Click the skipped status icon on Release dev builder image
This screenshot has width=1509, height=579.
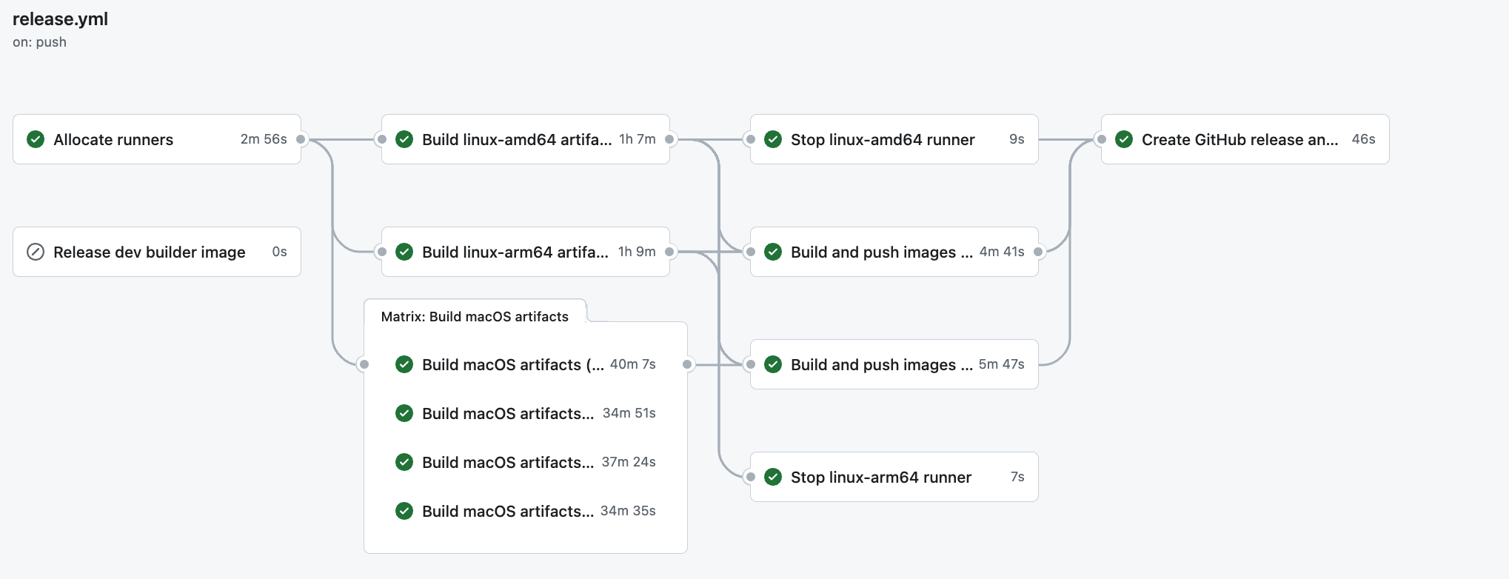click(36, 252)
